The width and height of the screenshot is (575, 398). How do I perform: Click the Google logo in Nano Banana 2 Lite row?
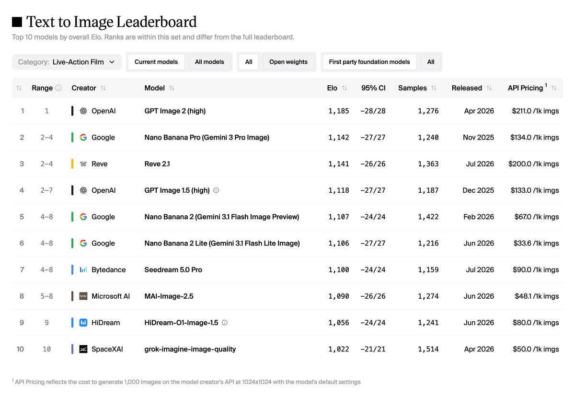(83, 243)
